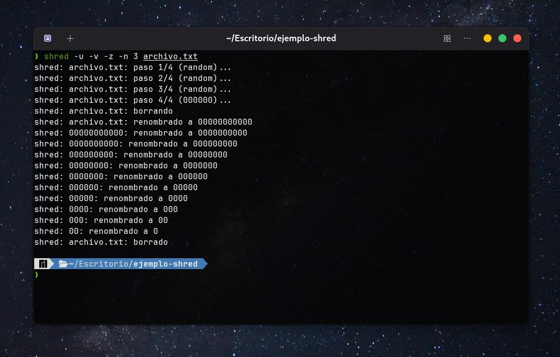Click the line 'paso 4/4 (000000)...'
The width and height of the screenshot is (560, 357).
pos(133,100)
